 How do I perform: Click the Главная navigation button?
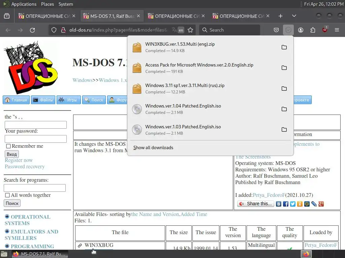point(16,100)
